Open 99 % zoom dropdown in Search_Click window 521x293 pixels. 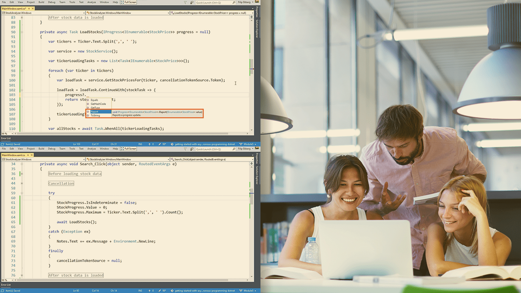click(7, 280)
